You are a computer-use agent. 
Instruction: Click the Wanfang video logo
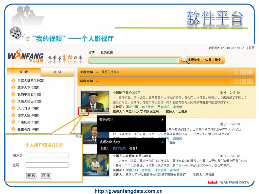pos(26,56)
